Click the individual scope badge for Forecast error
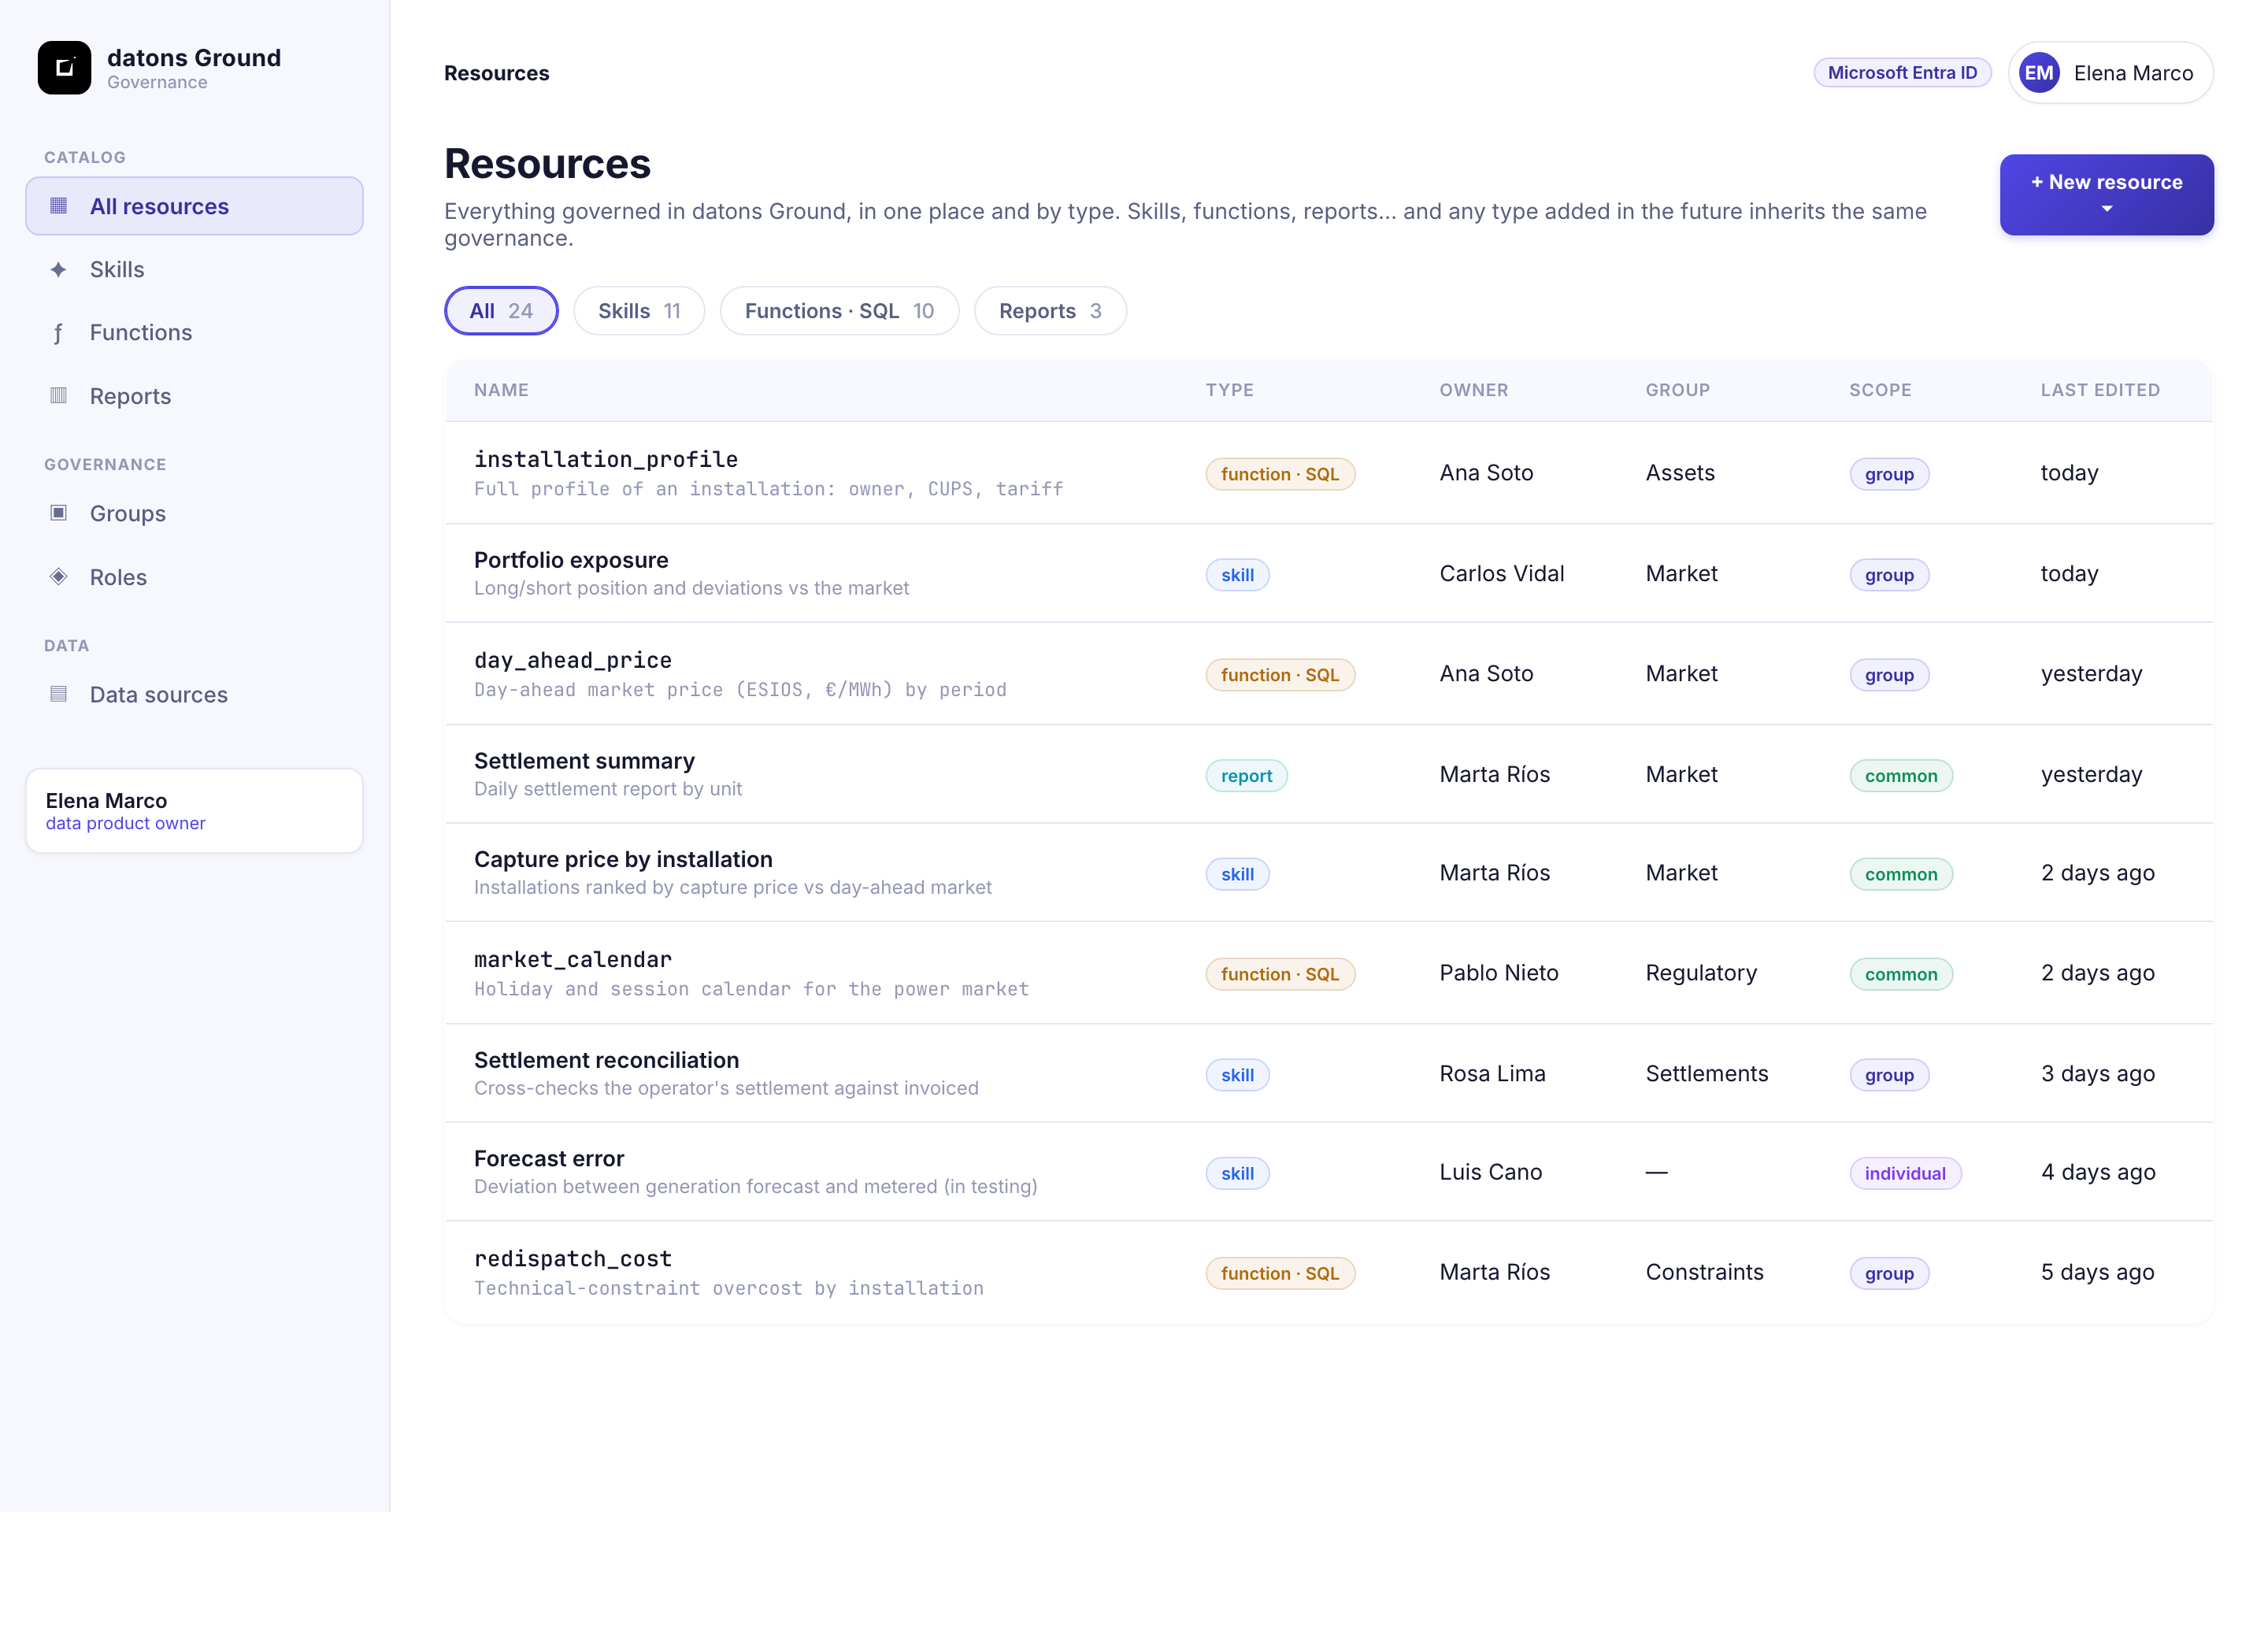This screenshot has height=1638, width=2268. (x=1905, y=1173)
